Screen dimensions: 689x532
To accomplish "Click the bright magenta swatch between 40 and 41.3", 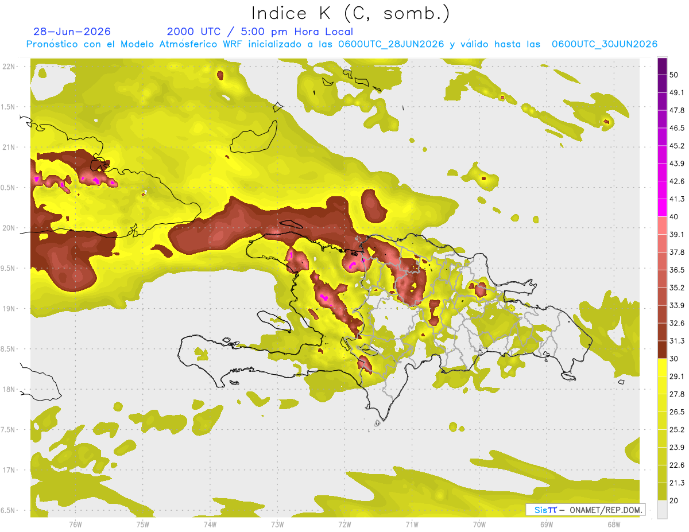I will pos(662,208).
